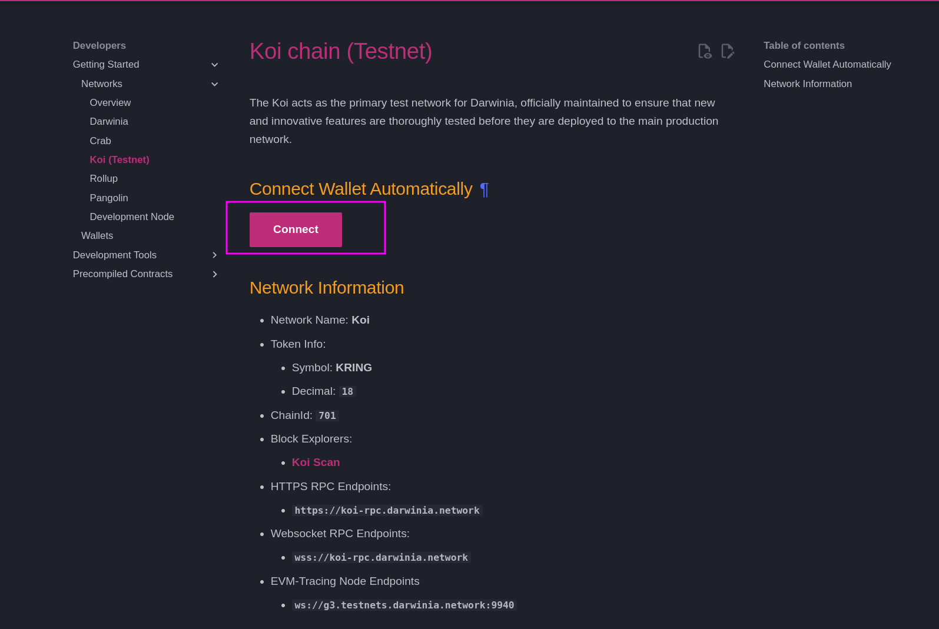
Task: Open the Wallets sidebar item
Action: (x=97, y=235)
